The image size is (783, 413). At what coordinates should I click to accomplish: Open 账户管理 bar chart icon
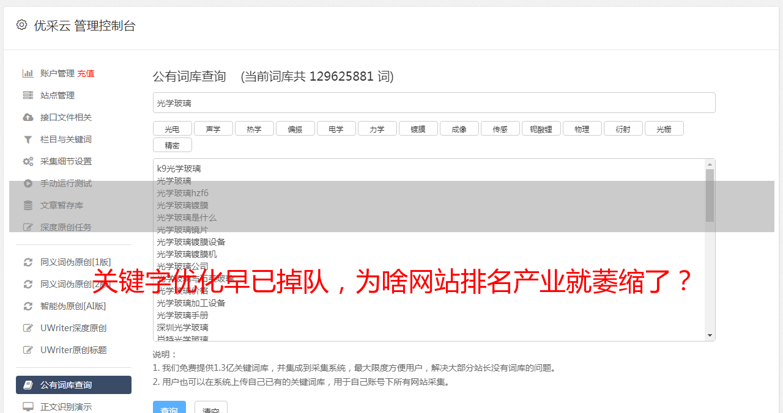click(x=28, y=73)
